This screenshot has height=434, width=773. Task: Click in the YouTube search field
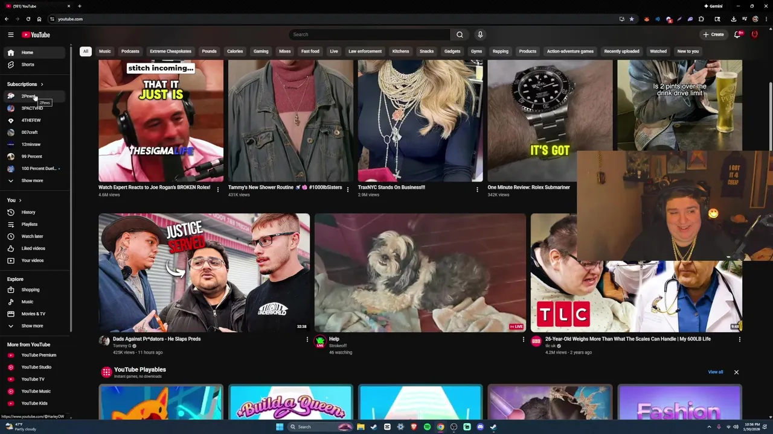click(x=370, y=34)
